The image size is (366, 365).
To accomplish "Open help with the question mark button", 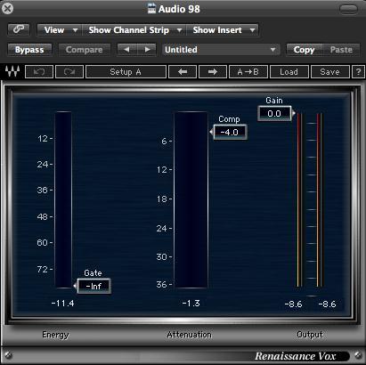I will click(358, 72).
